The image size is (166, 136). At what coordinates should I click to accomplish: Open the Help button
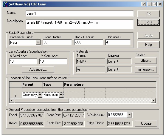(148, 45)
